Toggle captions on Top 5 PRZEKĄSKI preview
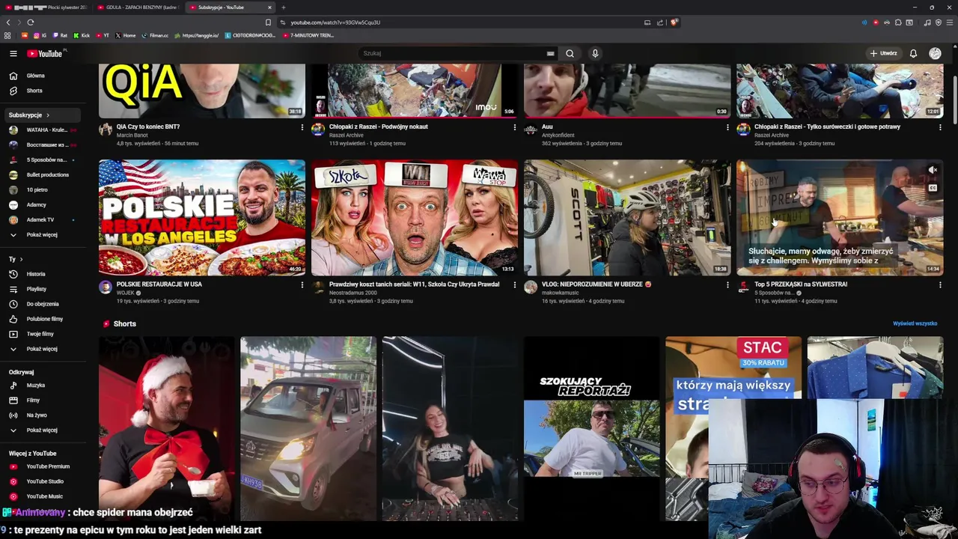The image size is (958, 539). click(x=933, y=188)
